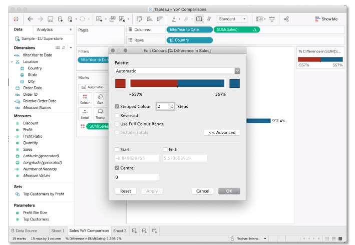Click the new worksheet tab icon

point(135,231)
